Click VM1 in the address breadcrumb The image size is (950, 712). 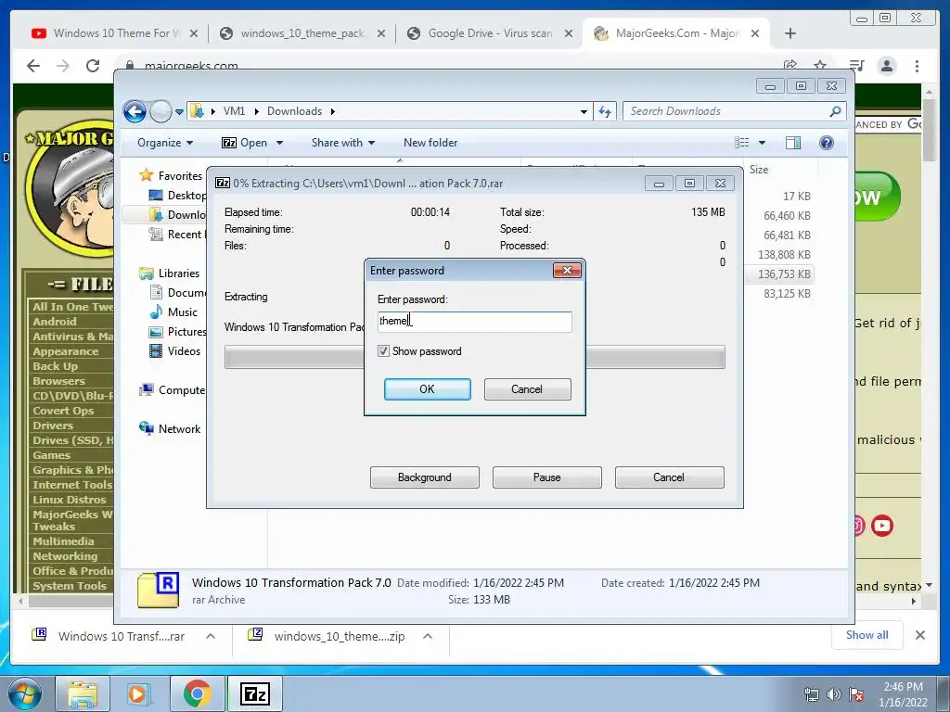tap(234, 111)
